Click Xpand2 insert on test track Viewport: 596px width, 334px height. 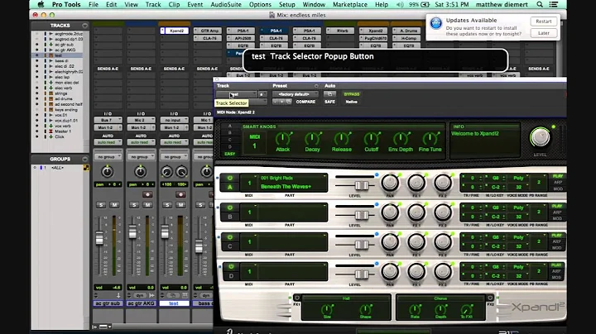pos(175,31)
